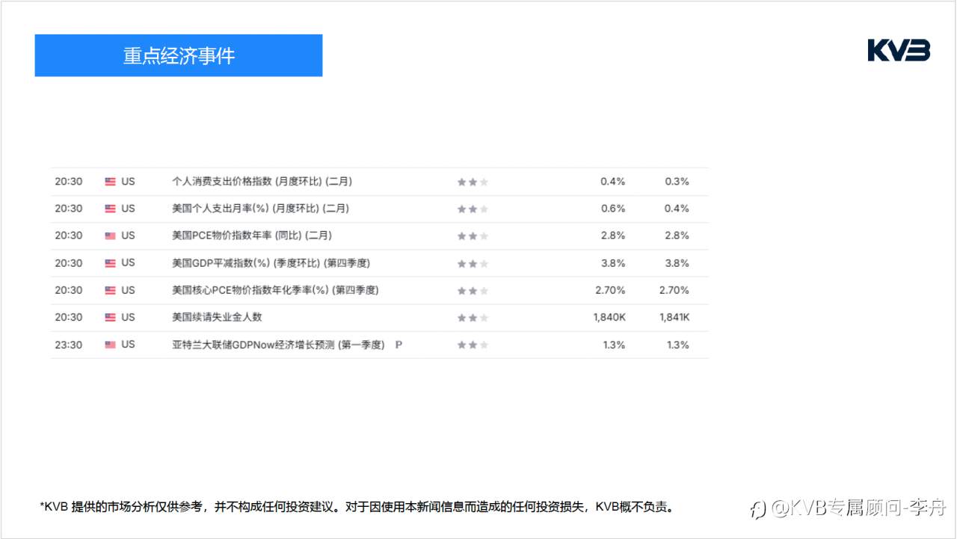Click the US flag on the 美国PCE物价指数年率 row
957x539 pixels.
point(109,235)
